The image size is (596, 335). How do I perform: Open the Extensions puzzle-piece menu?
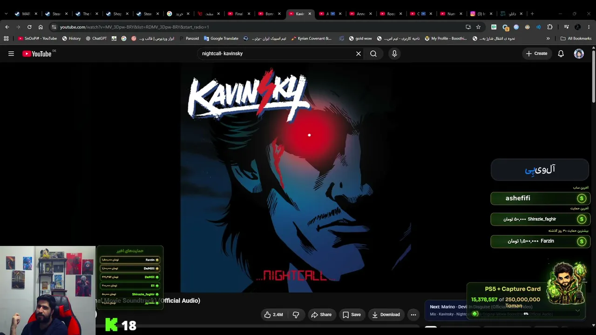tap(550, 27)
